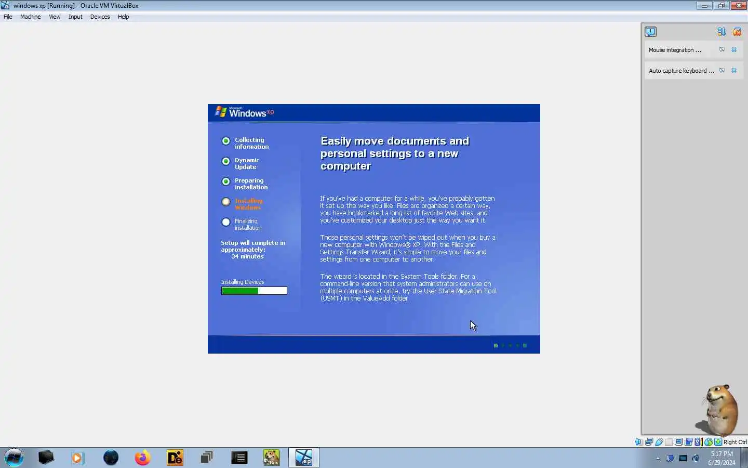Click the VirtualBox title bar icon

point(5,6)
